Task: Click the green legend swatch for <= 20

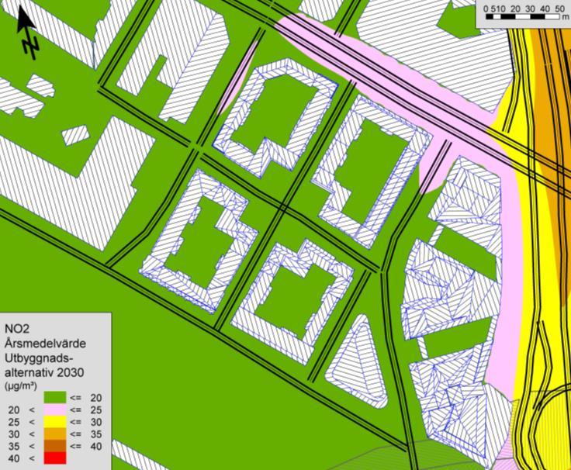Action: (55, 398)
